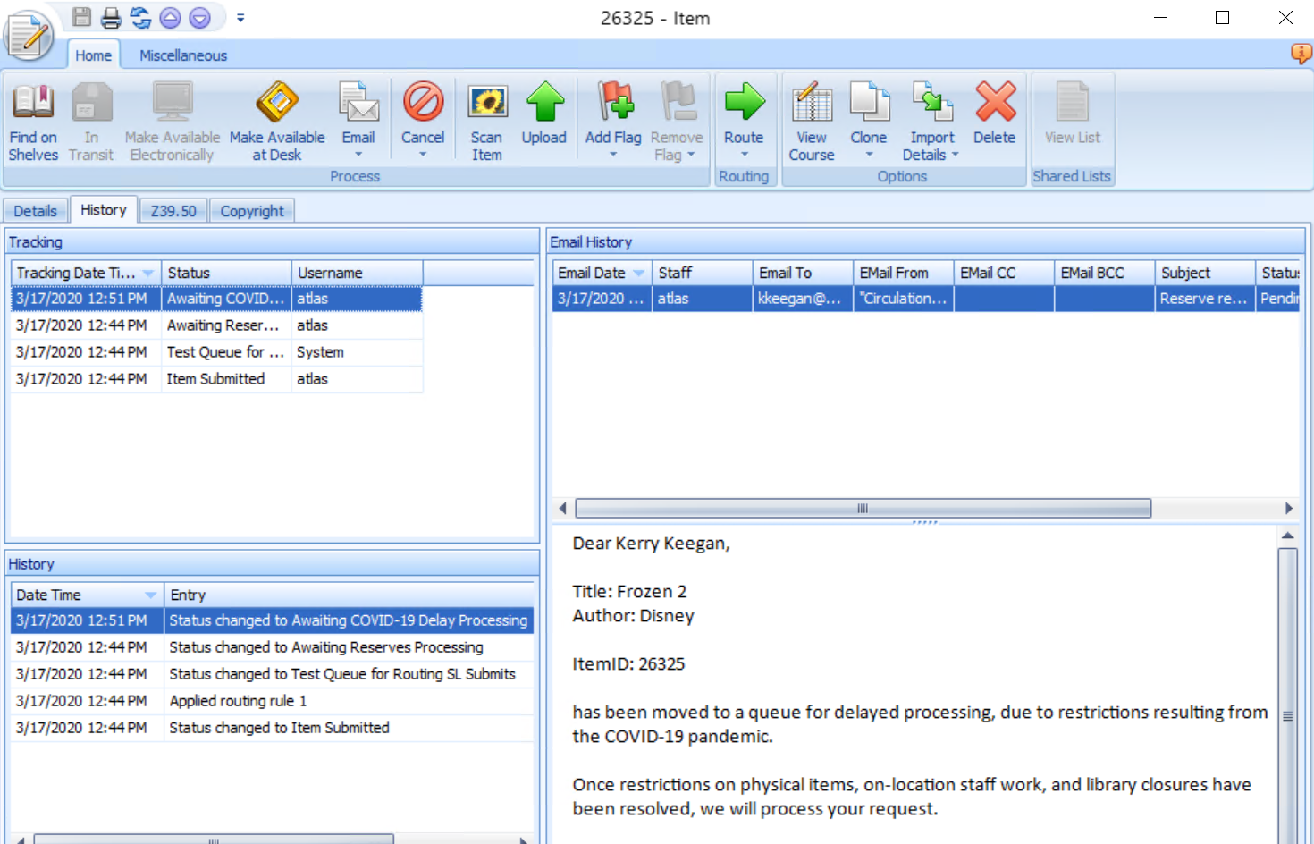Open the Route dropdown menu
The image size is (1314, 844).
point(744,155)
